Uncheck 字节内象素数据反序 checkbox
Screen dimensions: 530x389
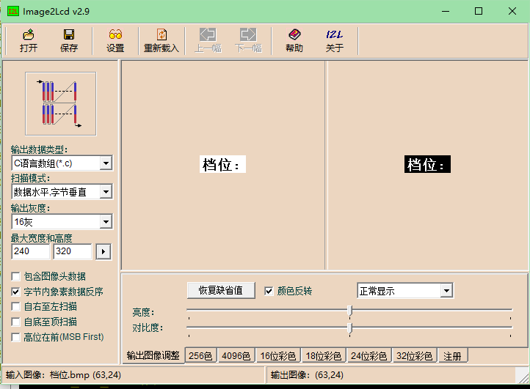click(16, 292)
